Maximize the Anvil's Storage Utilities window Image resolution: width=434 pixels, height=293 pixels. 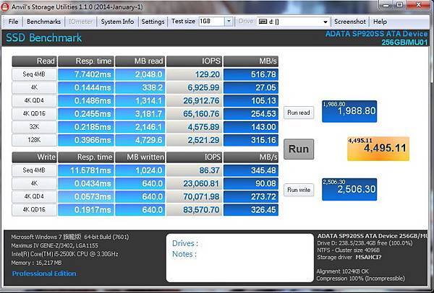399,5
